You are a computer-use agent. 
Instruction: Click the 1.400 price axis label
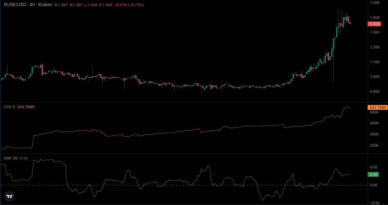[x=375, y=18]
